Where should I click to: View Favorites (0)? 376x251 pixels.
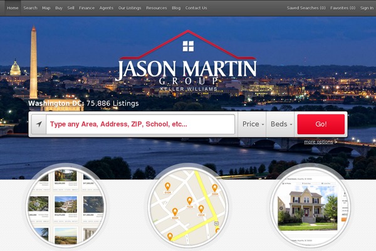343,8
